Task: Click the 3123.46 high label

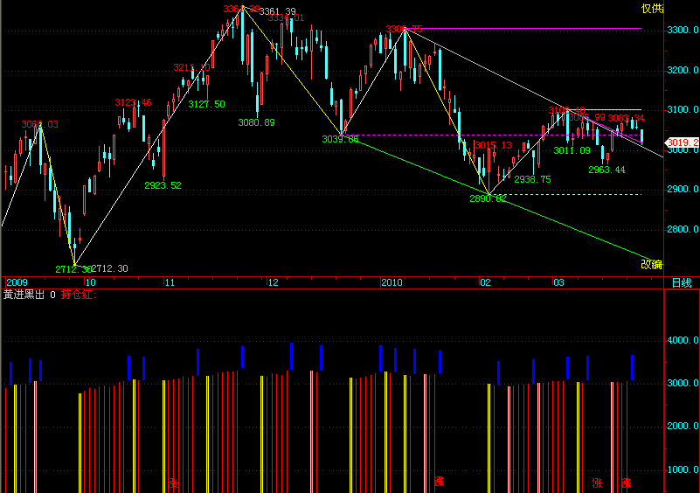Action: point(133,103)
